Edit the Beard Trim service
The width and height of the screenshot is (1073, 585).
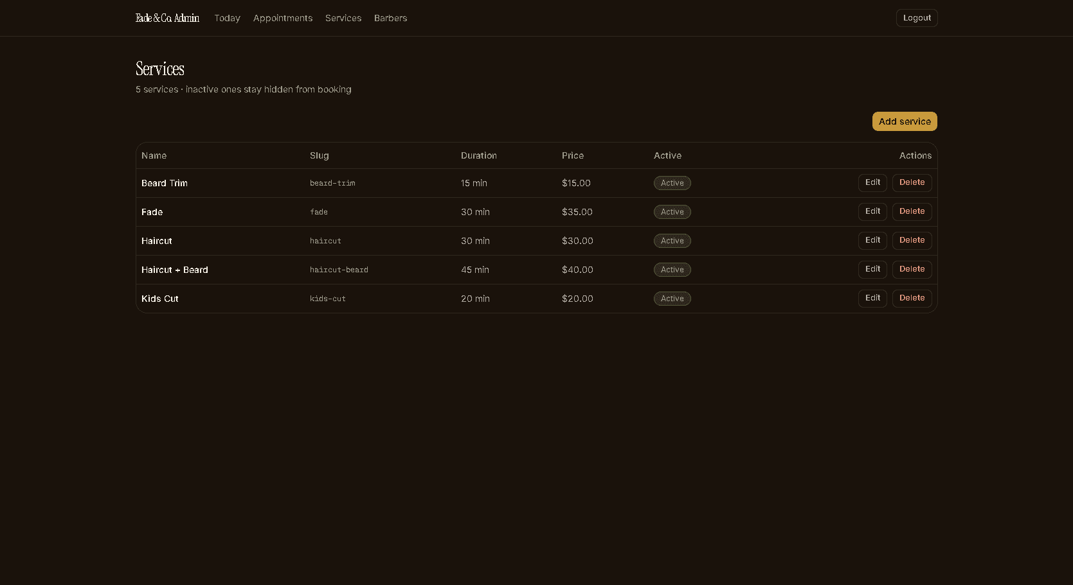point(872,182)
